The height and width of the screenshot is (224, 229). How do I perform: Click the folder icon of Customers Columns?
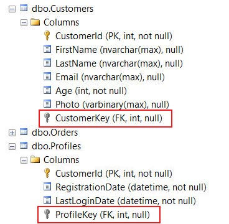pyautogui.click(x=35, y=22)
